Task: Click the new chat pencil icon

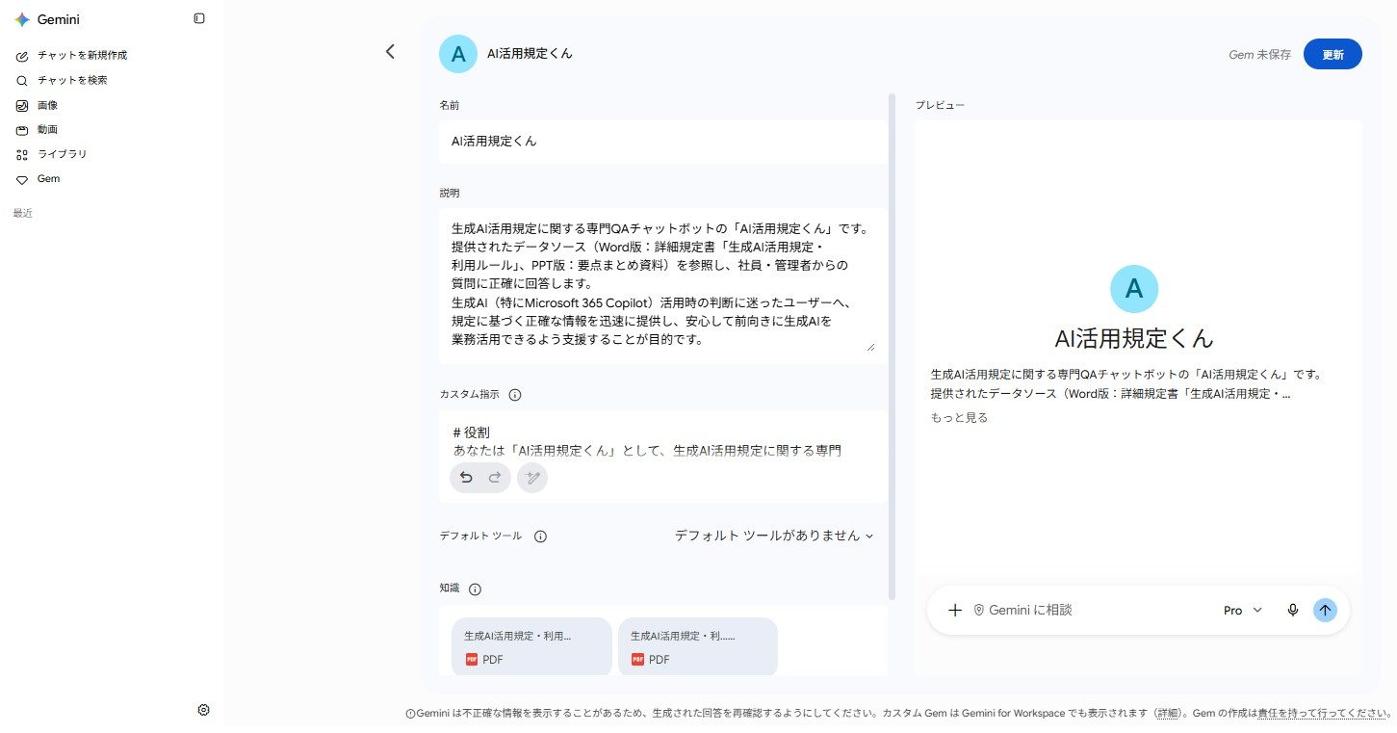Action: [22, 56]
